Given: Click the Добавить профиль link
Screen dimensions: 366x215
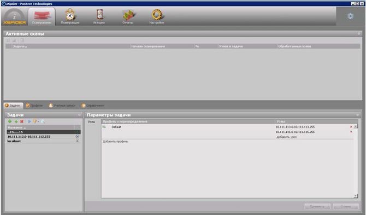Looking at the screenshot, I should pyautogui.click(x=115, y=142).
